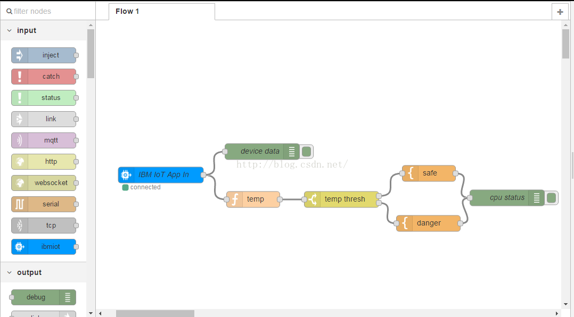Toggle the device data debug node button

coord(306,152)
